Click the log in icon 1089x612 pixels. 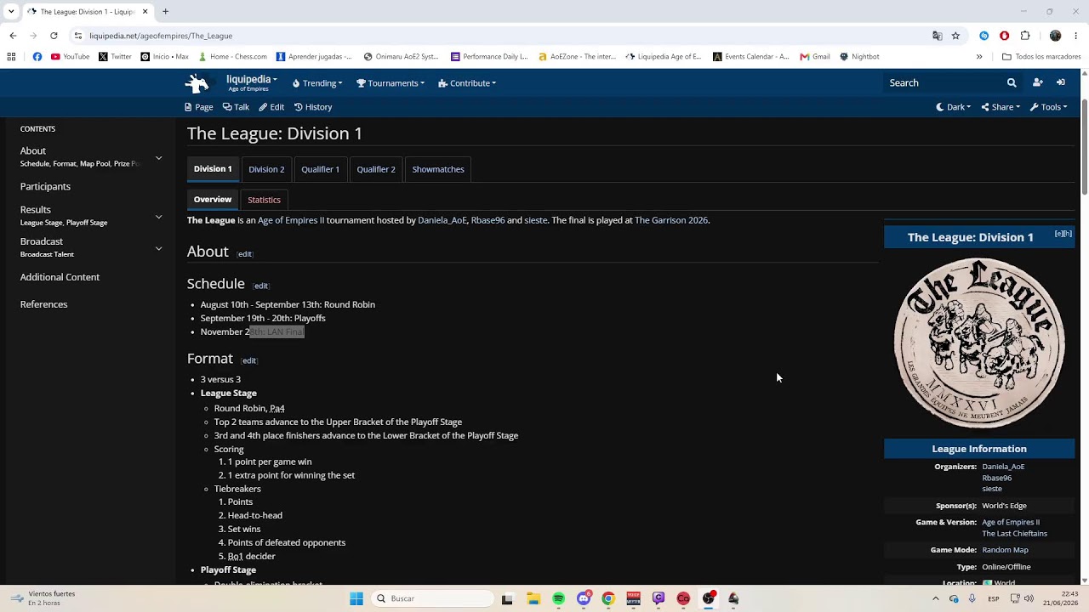coord(1061,82)
